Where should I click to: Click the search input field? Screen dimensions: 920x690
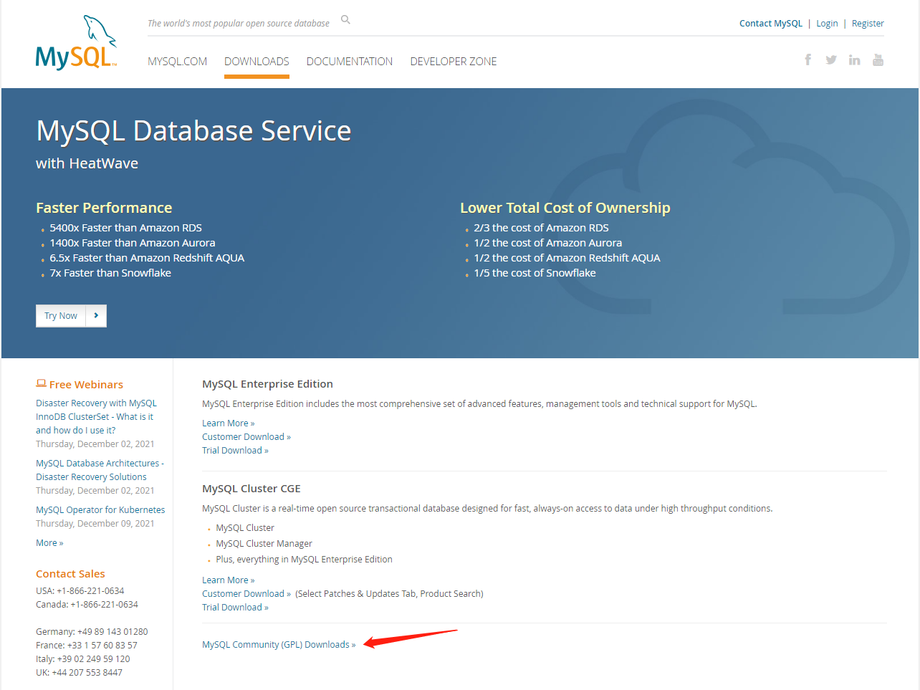236,23
